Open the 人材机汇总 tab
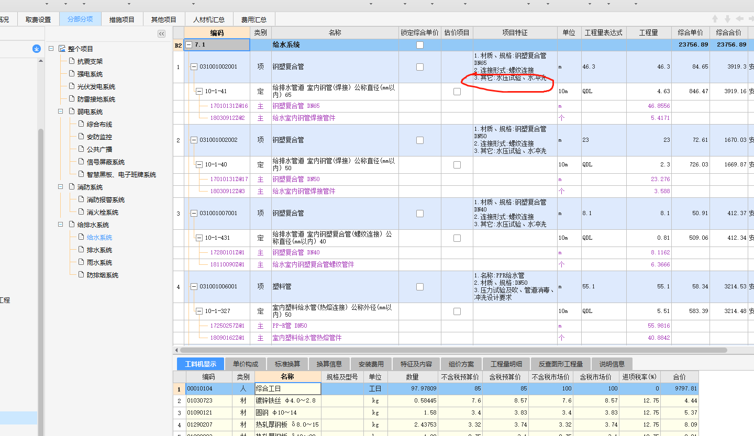Viewport: 754px width, 436px height. [209, 19]
